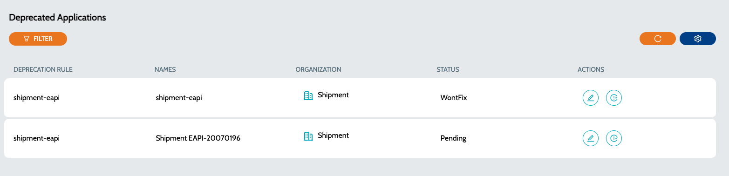Edit the WontFix shipment-eapi row
Image resolution: width=729 pixels, height=176 pixels.
tap(591, 98)
